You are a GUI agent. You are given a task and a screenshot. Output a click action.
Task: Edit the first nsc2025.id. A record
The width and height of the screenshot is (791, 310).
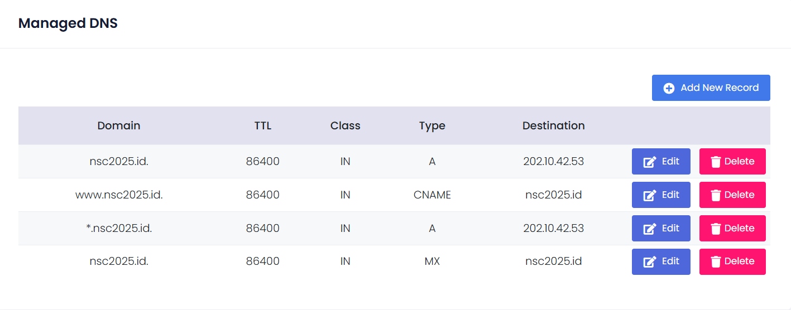[x=661, y=162]
